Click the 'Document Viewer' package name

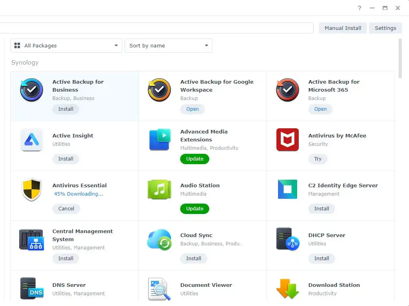206,285
